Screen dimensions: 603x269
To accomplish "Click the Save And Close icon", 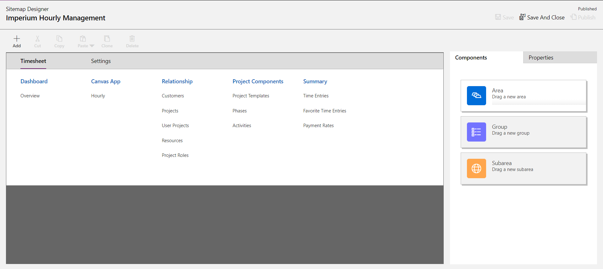I will point(522,17).
